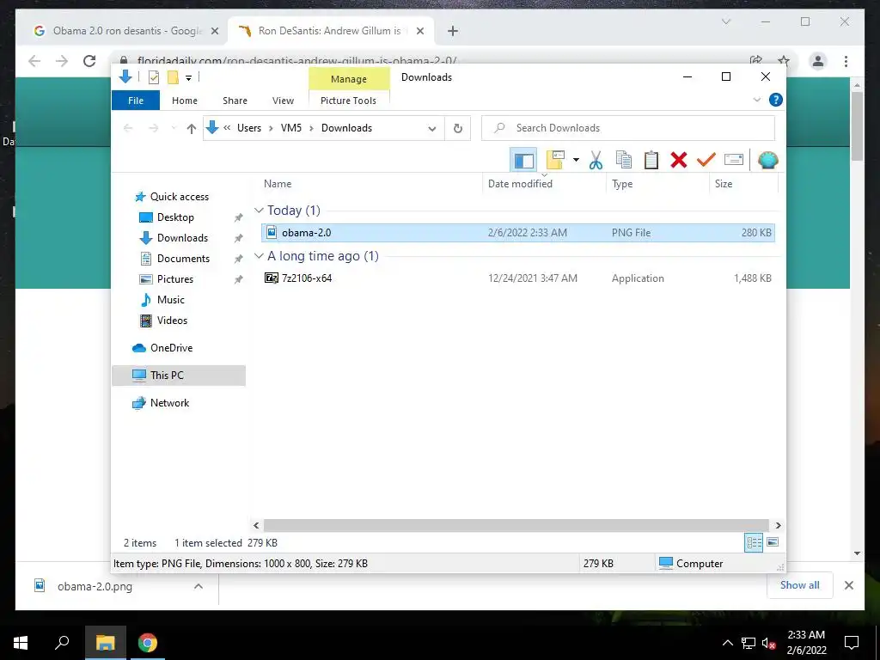Click VM5 in the address breadcrumb
Viewport: 880px width, 660px height.
pos(291,128)
